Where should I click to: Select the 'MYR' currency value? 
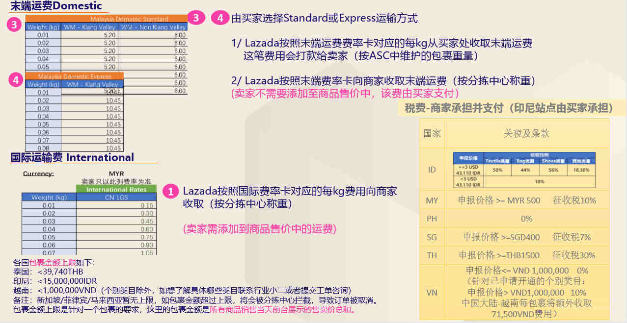[116, 174]
